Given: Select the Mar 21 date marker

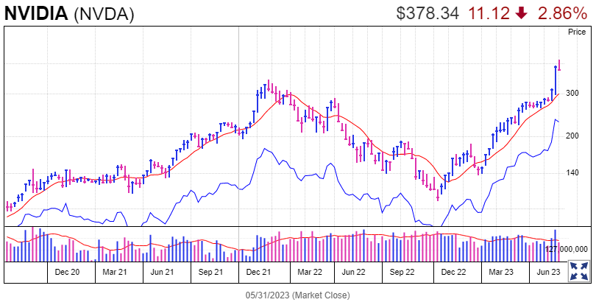Looking at the screenshot, I should [115, 272].
